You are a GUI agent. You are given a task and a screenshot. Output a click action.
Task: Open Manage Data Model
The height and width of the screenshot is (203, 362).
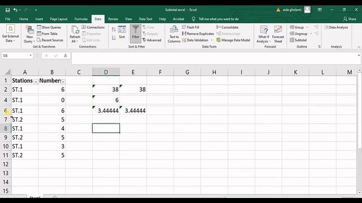click(x=233, y=40)
